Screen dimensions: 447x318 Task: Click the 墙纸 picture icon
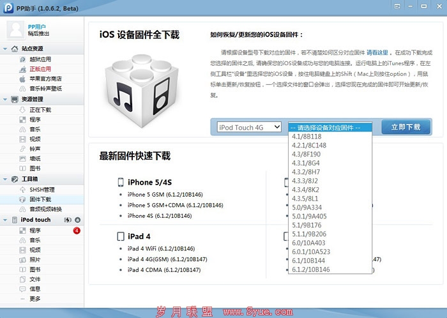tap(22, 158)
